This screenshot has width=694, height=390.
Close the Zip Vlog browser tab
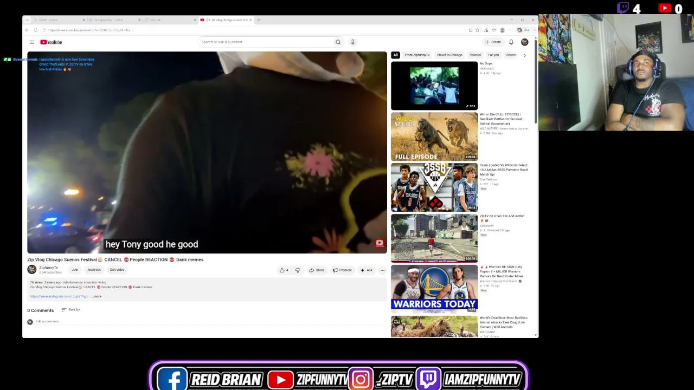250,20
